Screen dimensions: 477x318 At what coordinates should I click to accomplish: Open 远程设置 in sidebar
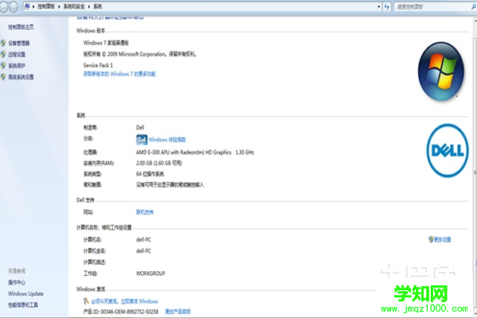click(17, 54)
